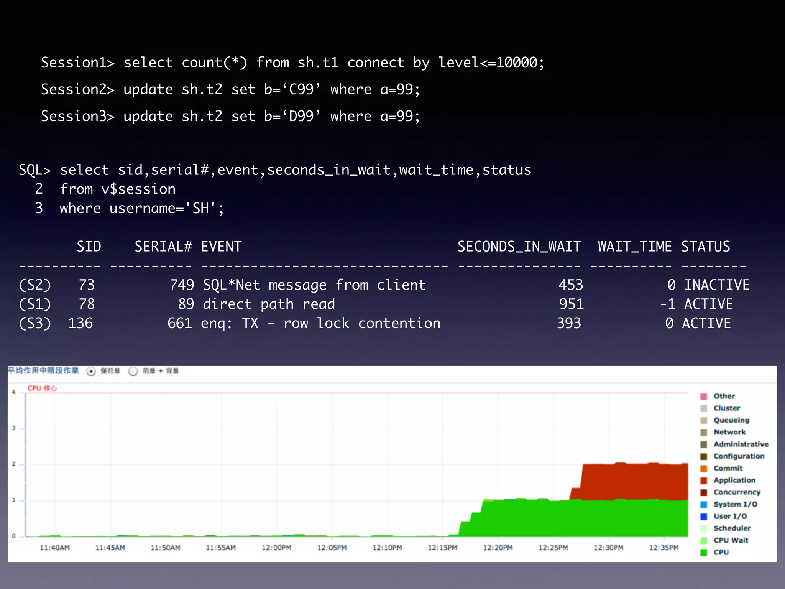Screen dimensions: 785x589
Task: Click the Commit legend label
Action: pos(728,468)
